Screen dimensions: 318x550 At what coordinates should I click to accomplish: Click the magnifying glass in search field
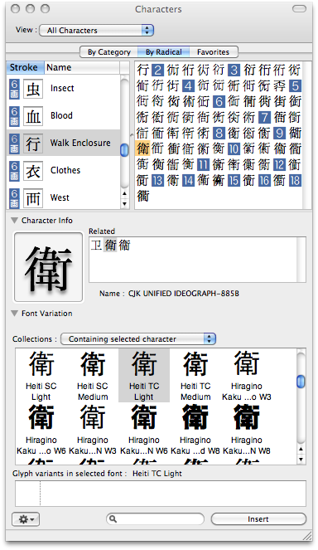tap(113, 518)
